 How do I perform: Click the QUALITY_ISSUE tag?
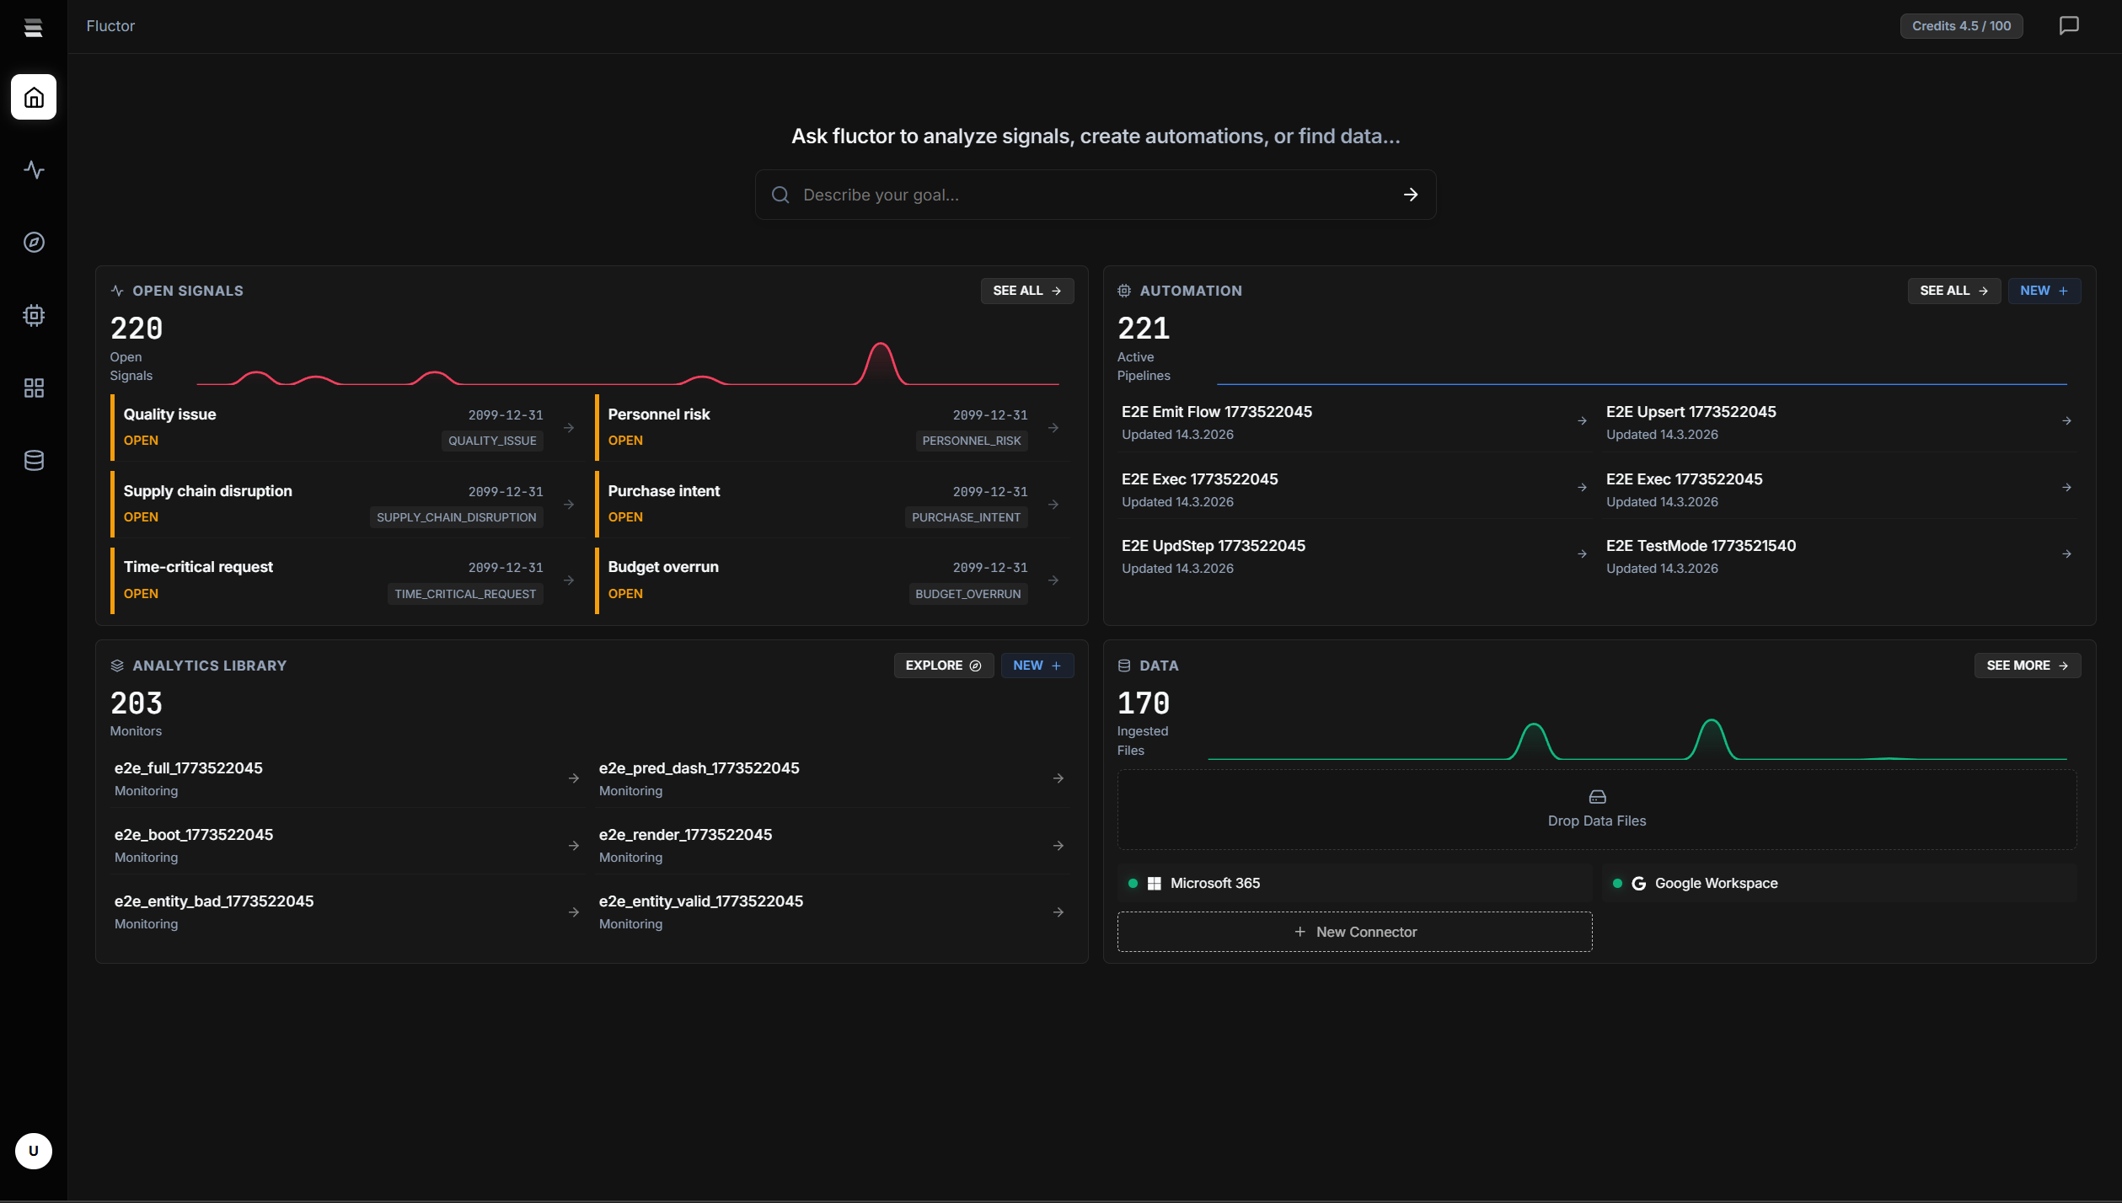click(492, 441)
